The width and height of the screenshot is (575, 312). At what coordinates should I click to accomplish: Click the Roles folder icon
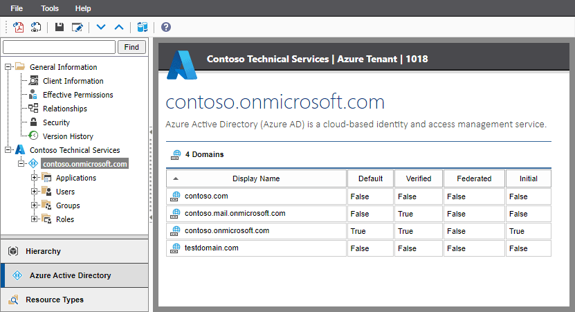pyautogui.click(x=46, y=219)
